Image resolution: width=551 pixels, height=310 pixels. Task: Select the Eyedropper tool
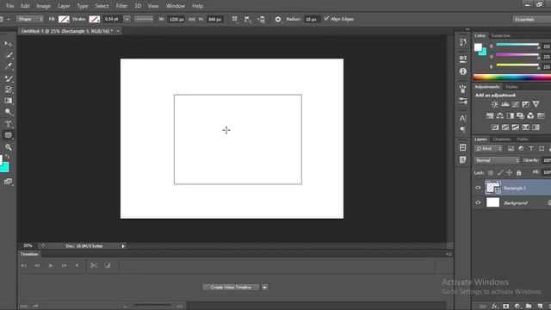coord(8,65)
